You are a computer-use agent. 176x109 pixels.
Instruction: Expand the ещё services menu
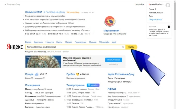point(114,42)
